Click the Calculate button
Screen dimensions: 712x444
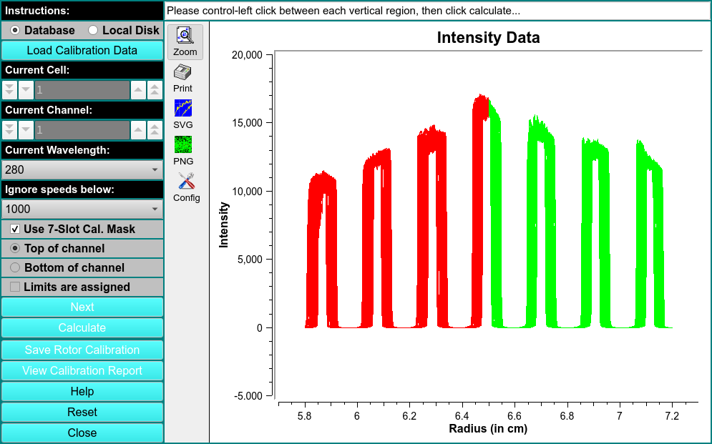click(82, 327)
